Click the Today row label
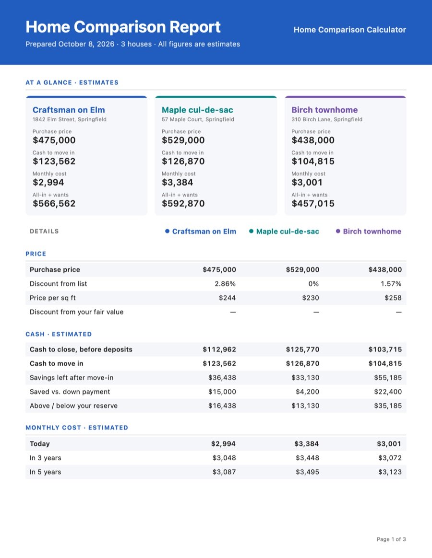The image size is (432, 558). (39, 444)
